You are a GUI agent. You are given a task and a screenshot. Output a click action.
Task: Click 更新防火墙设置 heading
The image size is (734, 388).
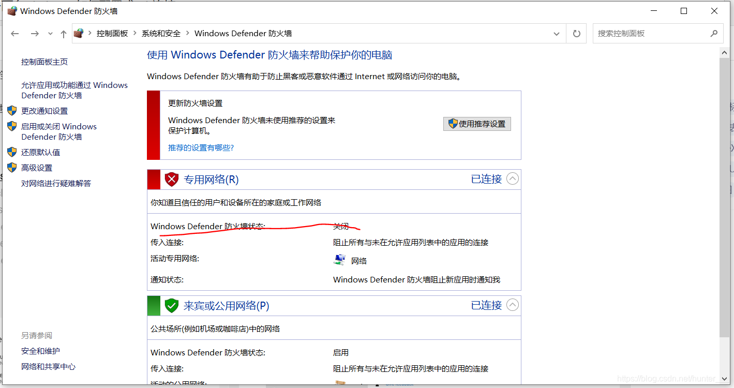(x=196, y=103)
